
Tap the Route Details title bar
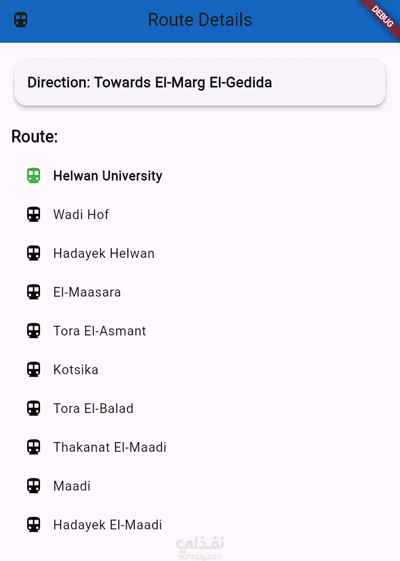point(200,20)
